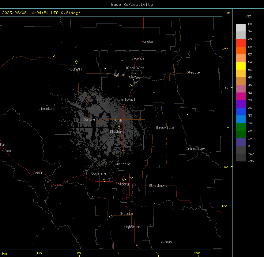The width and height of the screenshot is (264, 257).
Task: Click the dBZ legend heading
Action: [x=248, y=16]
